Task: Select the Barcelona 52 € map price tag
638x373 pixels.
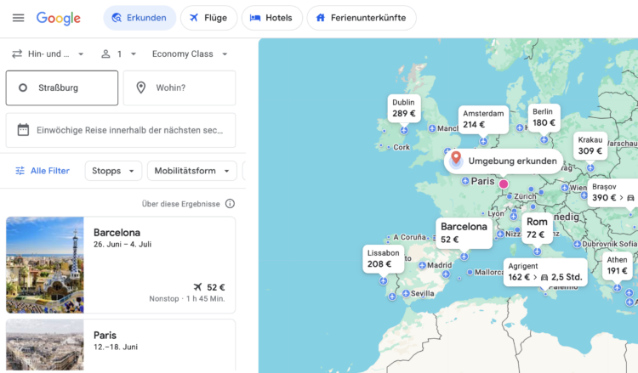Action: tap(464, 233)
